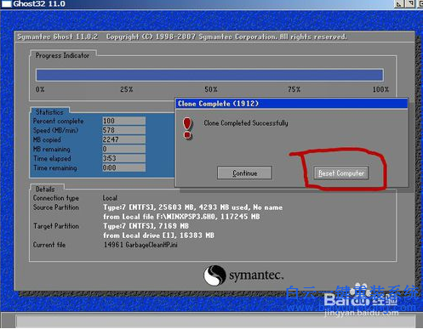The width and height of the screenshot is (423, 329).
Task: Click 'from Local file F:\WINXPSP3.GHO' line
Action: point(181,217)
